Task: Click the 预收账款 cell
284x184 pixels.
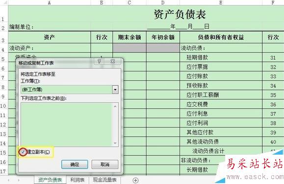Action: (x=221, y=86)
